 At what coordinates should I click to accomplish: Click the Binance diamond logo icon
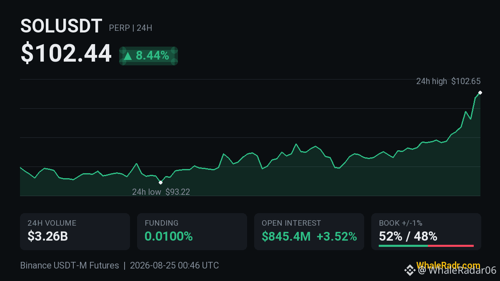click(410, 271)
